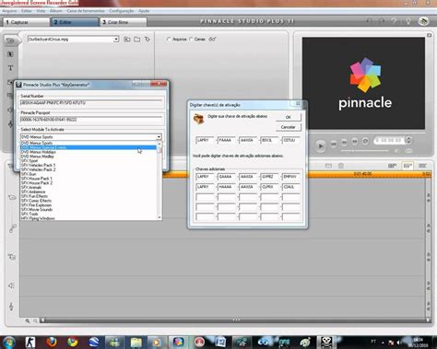Click the sound effects track speaker icon
The width and height of the screenshot is (437, 349).
point(12,285)
